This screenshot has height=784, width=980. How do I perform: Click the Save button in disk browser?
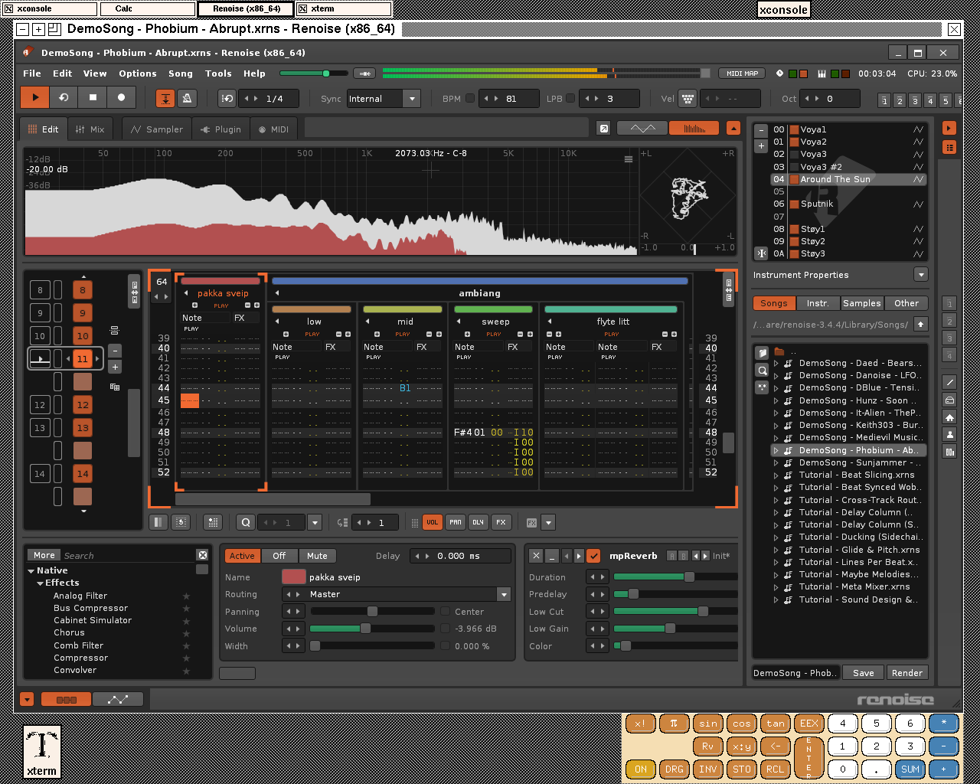point(864,673)
